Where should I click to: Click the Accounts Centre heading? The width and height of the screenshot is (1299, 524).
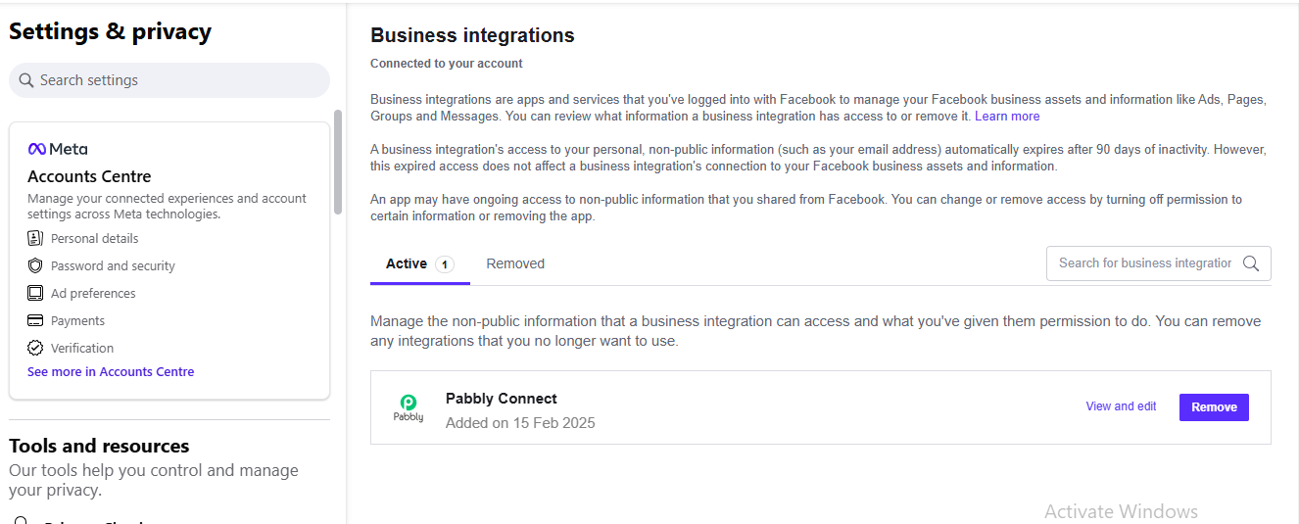[x=89, y=176]
